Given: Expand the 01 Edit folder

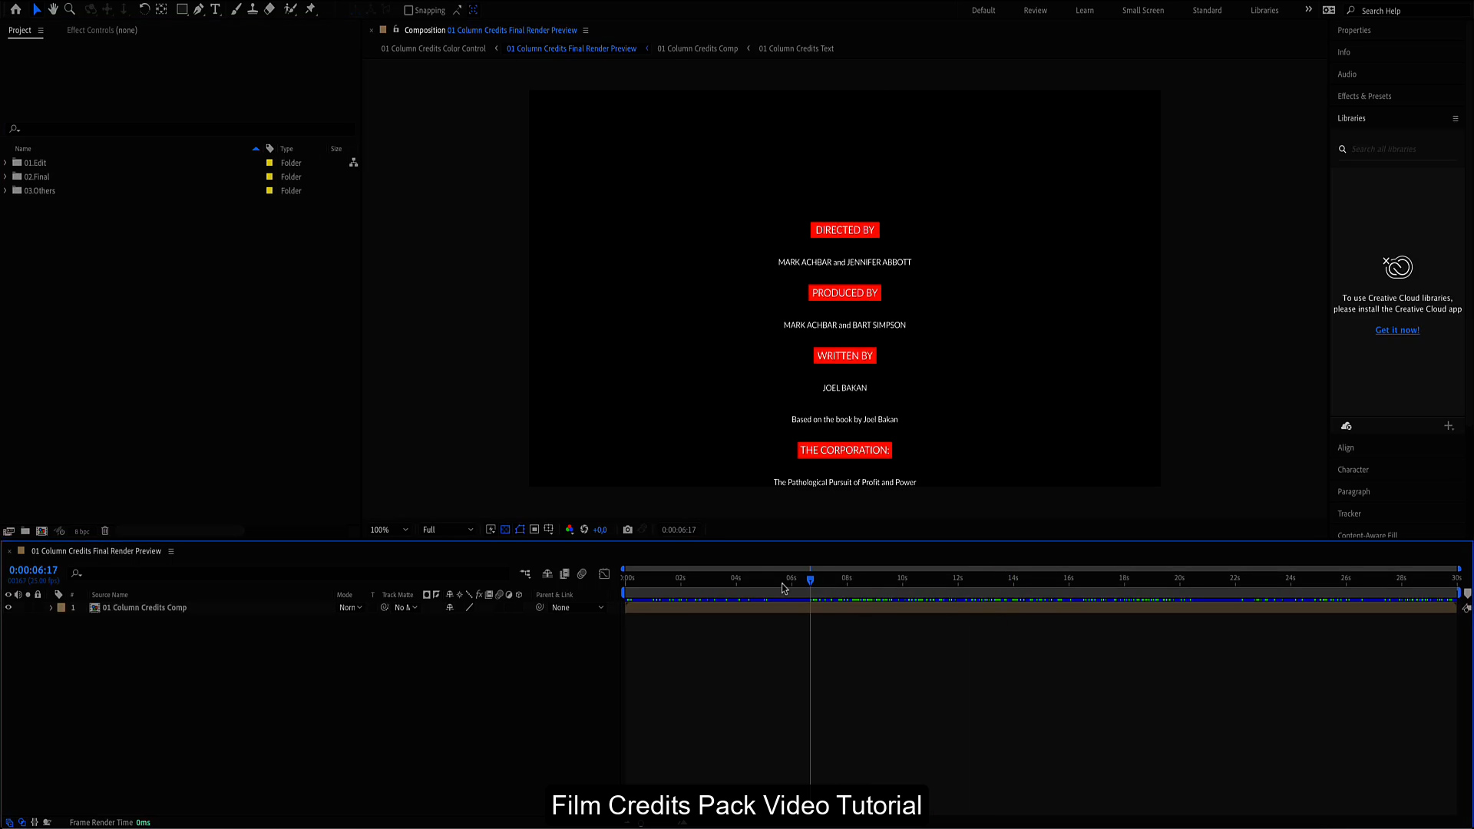Looking at the screenshot, I should click(5, 162).
